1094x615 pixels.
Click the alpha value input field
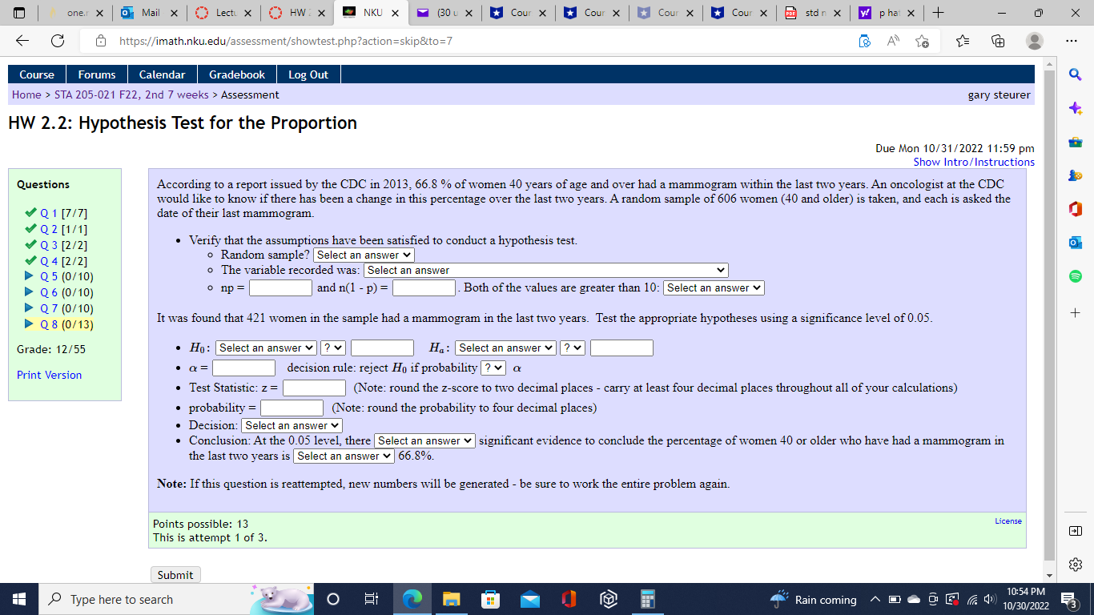coord(244,368)
